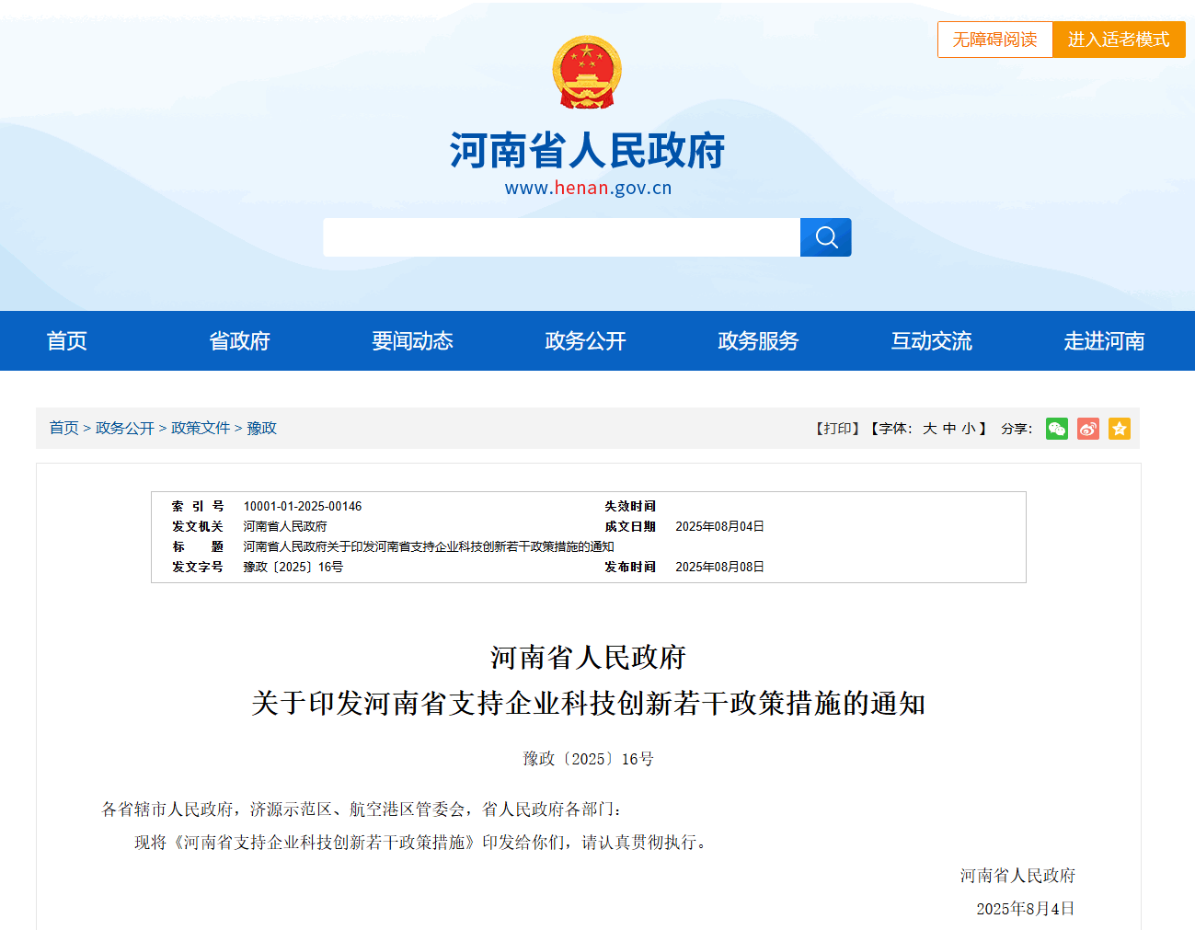The image size is (1195, 930).
Task: Click the 豫政 breadcrumb link
Action: click(x=261, y=429)
